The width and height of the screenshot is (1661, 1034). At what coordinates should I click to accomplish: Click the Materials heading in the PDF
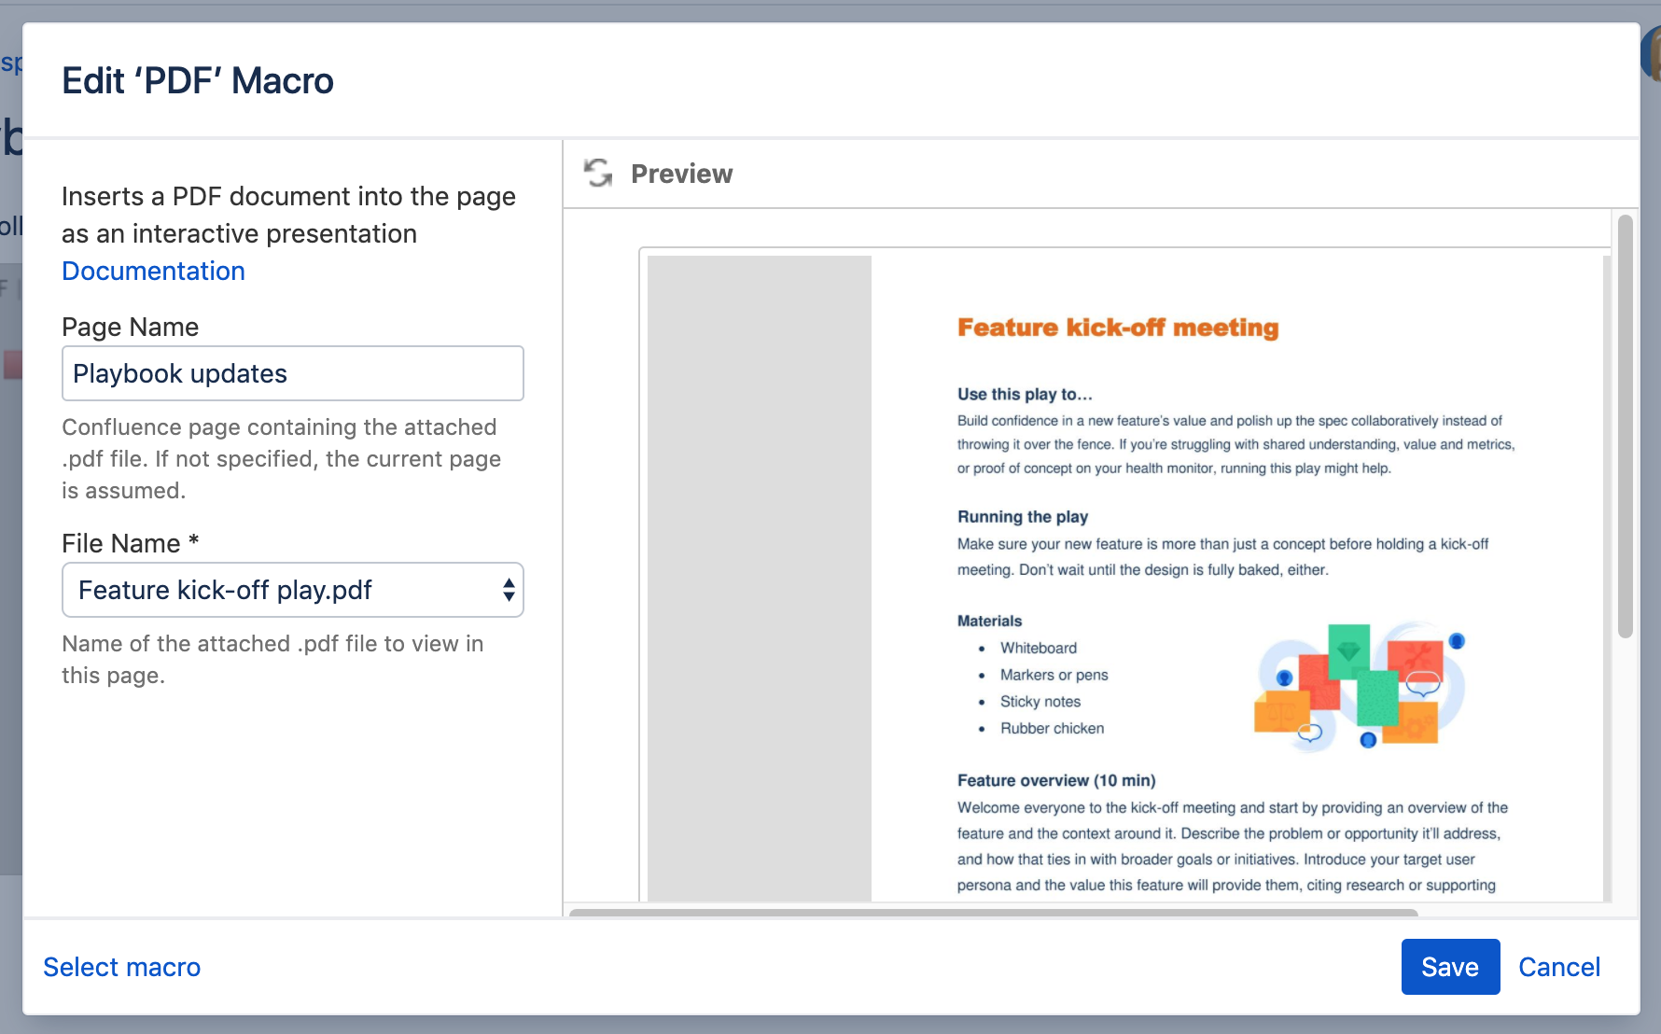(989, 621)
